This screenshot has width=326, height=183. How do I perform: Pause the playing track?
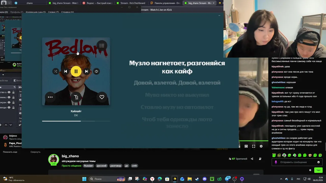coord(76,71)
